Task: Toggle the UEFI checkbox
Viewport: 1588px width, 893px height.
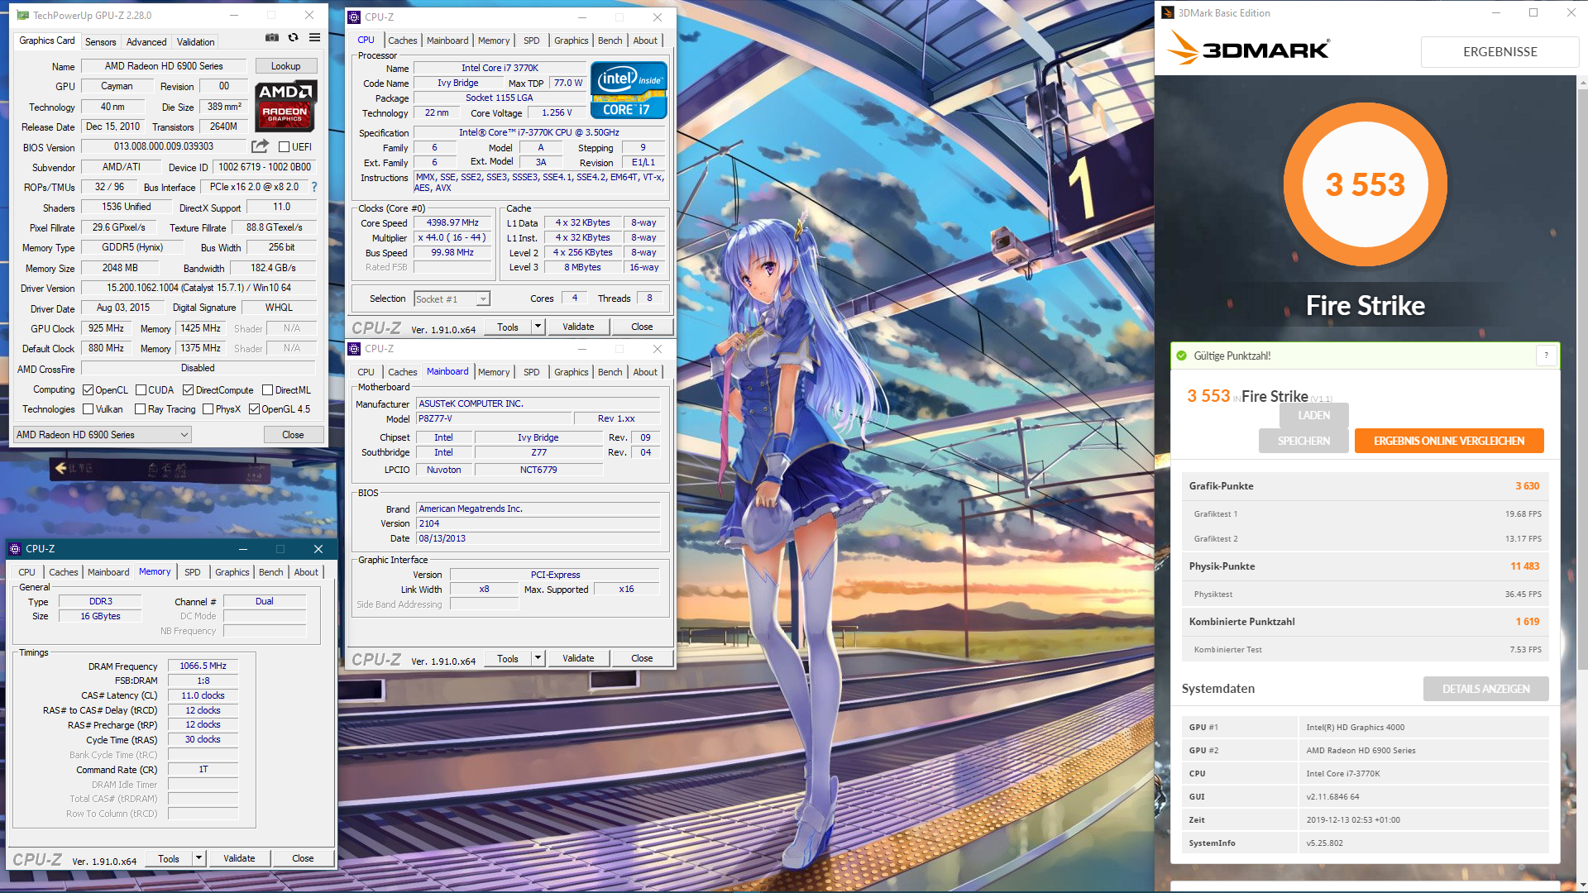Action: point(284,147)
